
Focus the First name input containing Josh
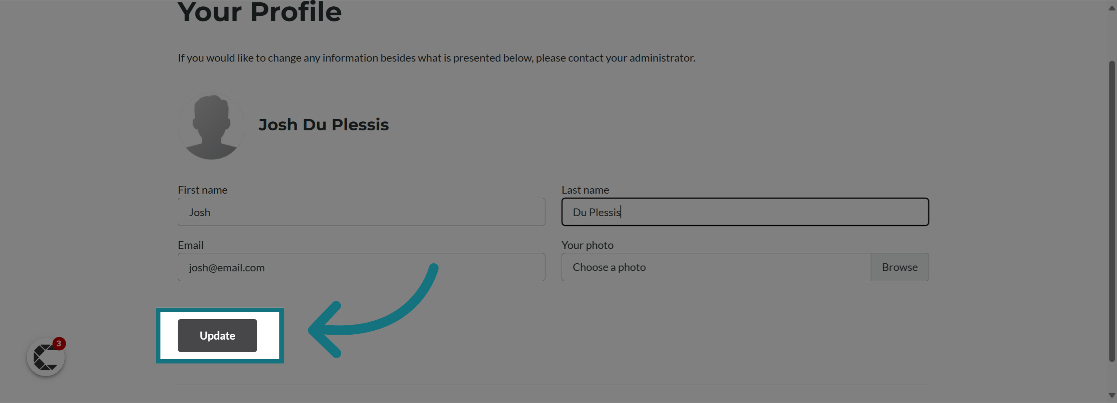pyautogui.click(x=361, y=212)
